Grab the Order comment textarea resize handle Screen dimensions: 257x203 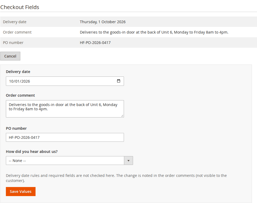point(122,116)
